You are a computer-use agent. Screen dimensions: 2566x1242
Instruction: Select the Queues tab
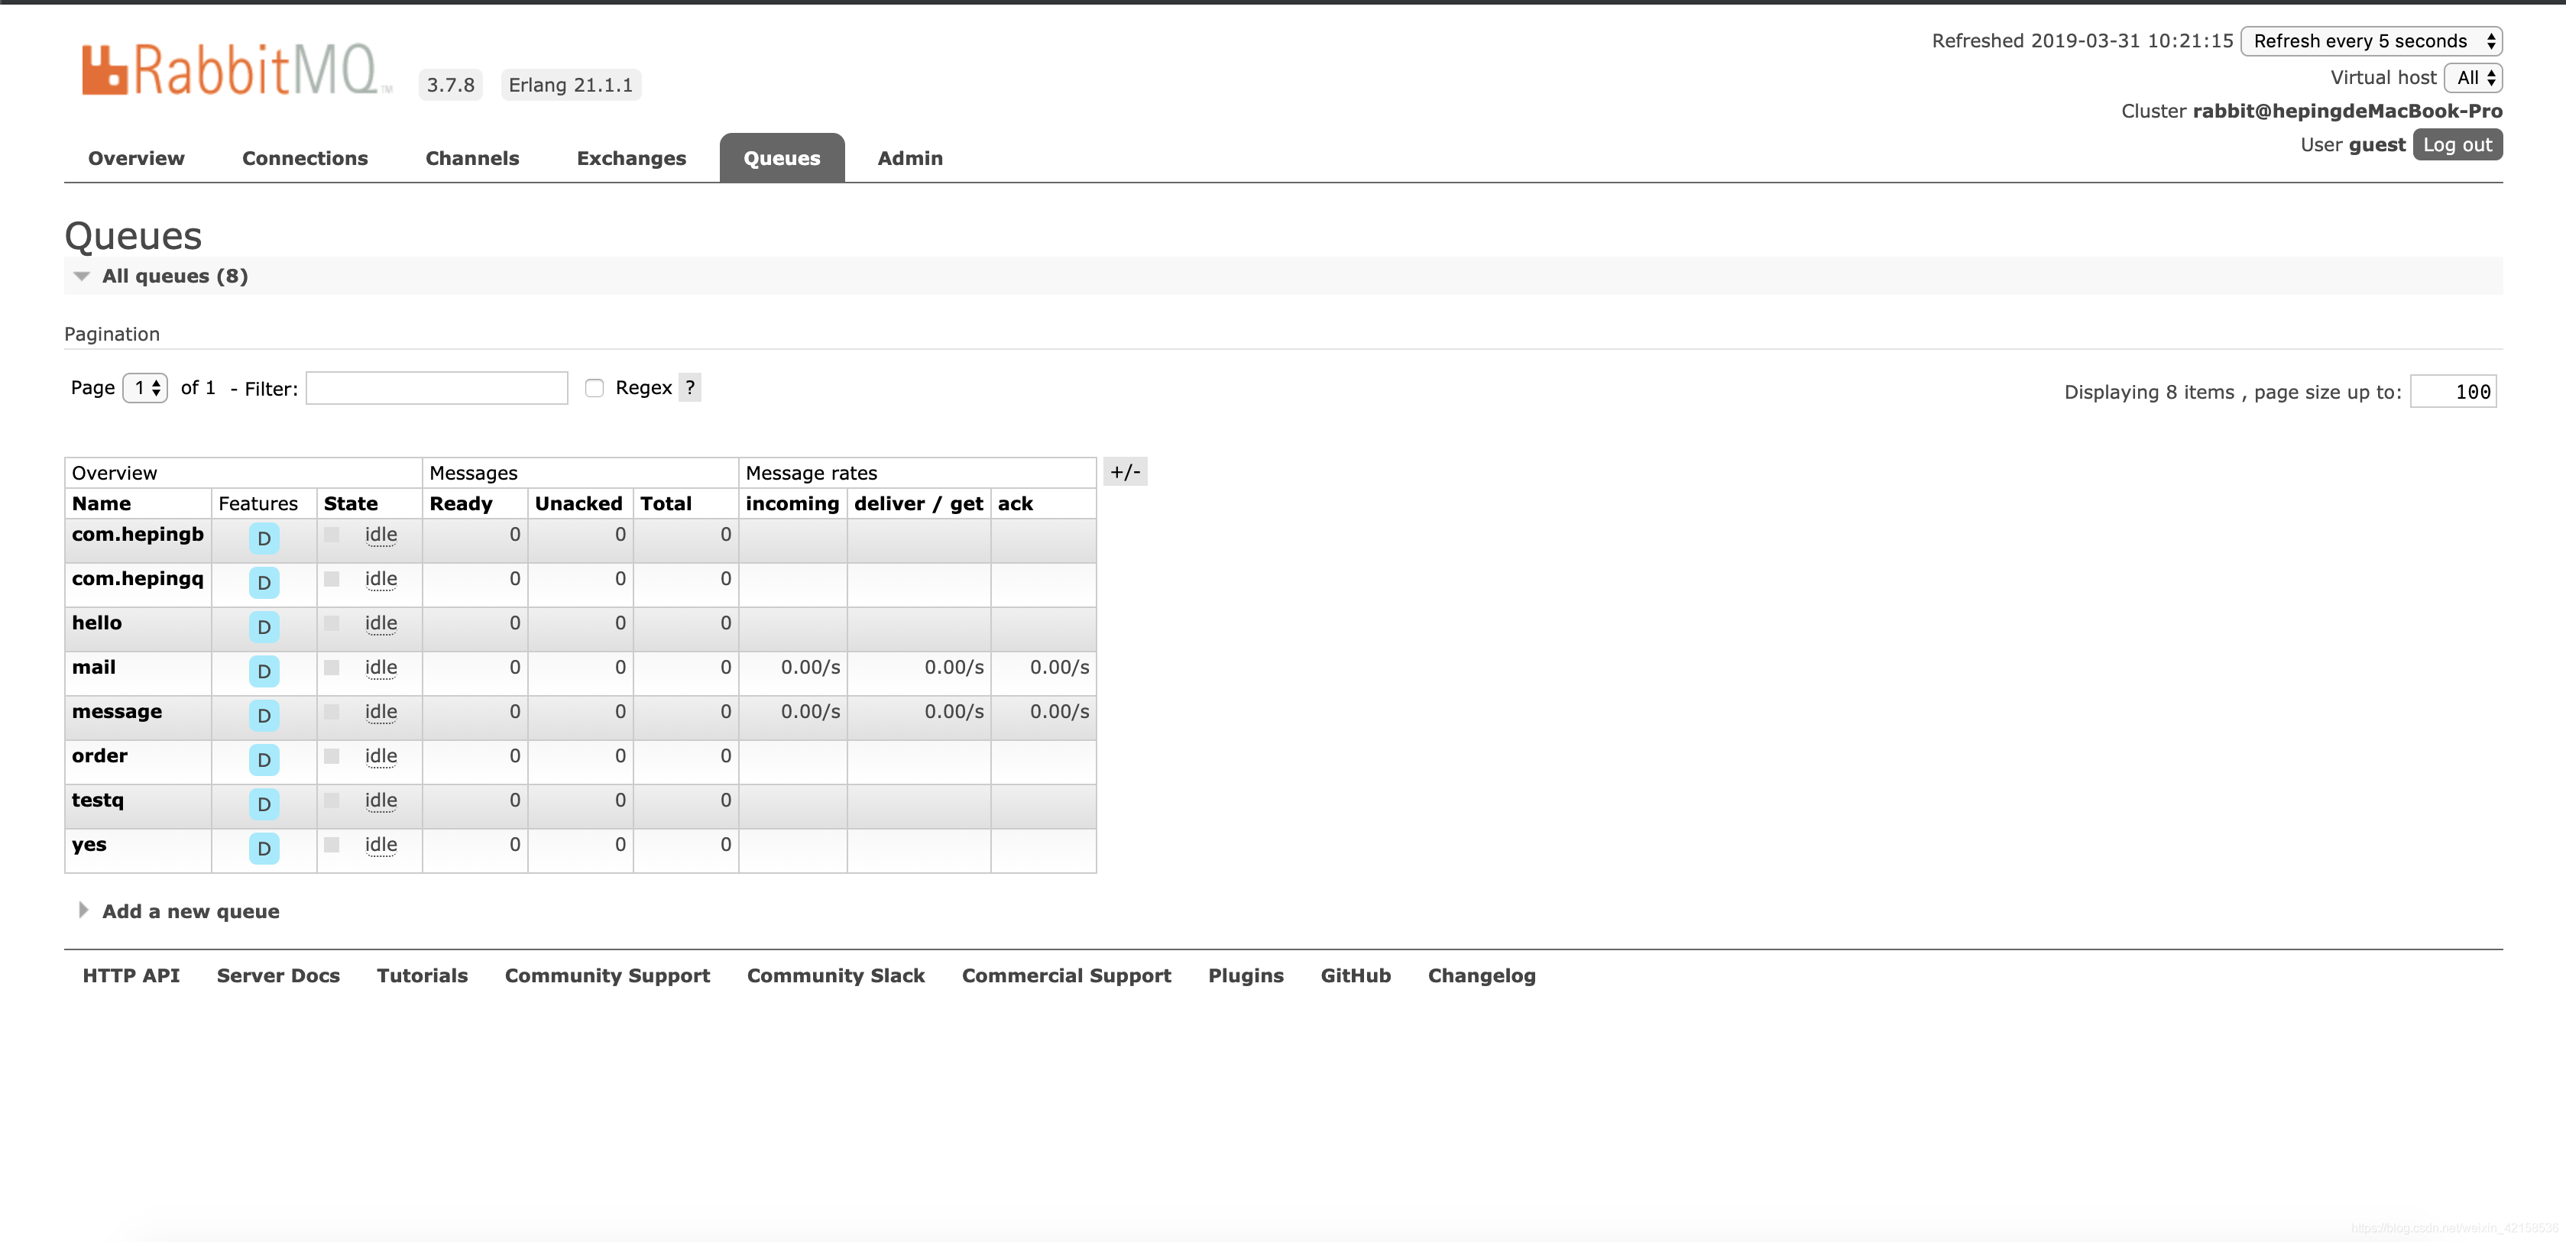[782, 158]
